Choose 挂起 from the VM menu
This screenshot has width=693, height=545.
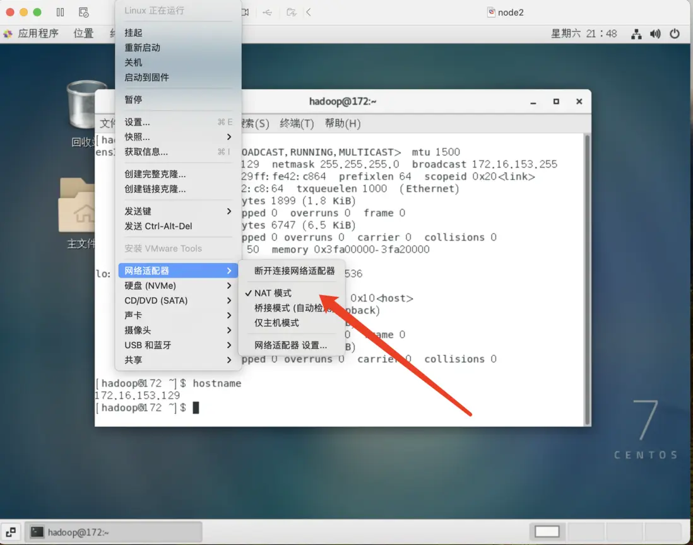(178, 33)
